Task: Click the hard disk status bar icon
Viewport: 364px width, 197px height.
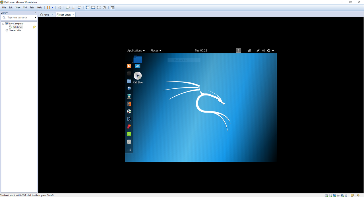Action: point(326,195)
